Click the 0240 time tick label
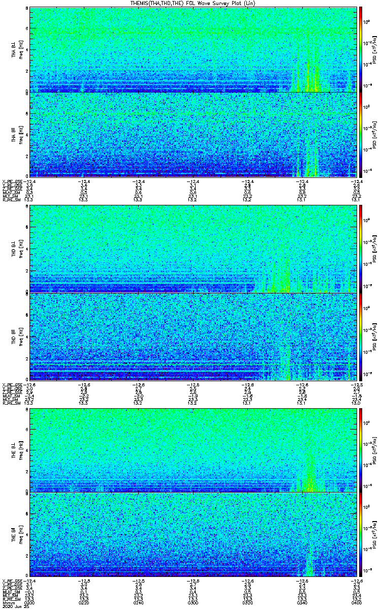Screen dimensions: 381x610 pyautogui.click(x=139, y=602)
